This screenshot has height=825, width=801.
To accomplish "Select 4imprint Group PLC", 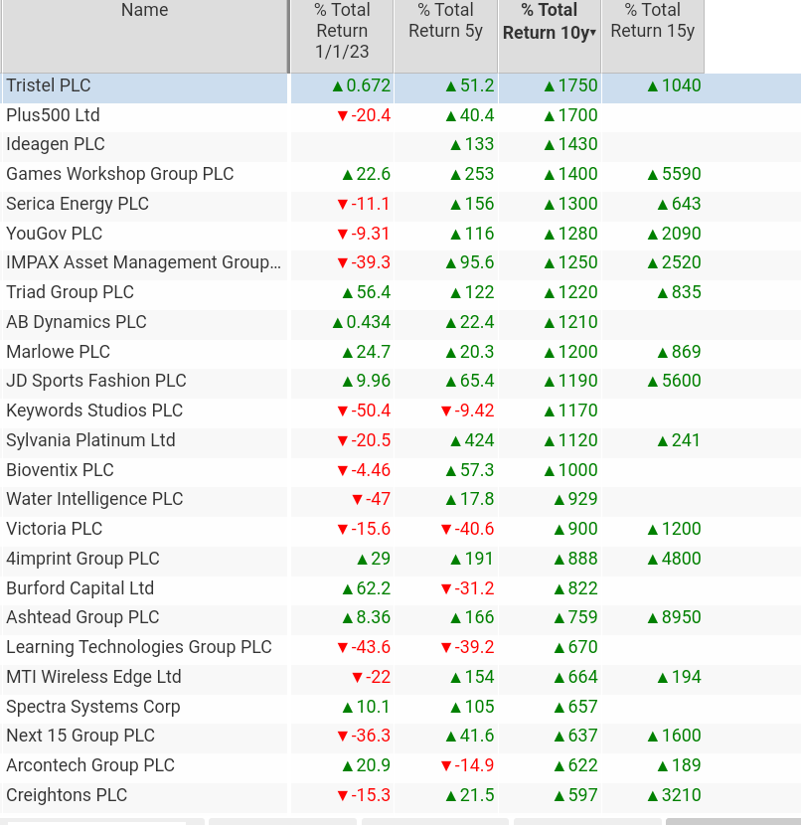I will click(x=82, y=559).
